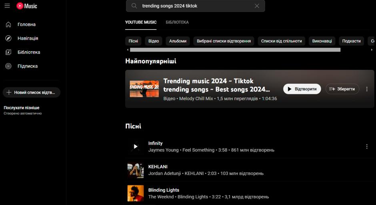Click the Головна home icon
Screen dimensions: 376x205
pos(8,24)
